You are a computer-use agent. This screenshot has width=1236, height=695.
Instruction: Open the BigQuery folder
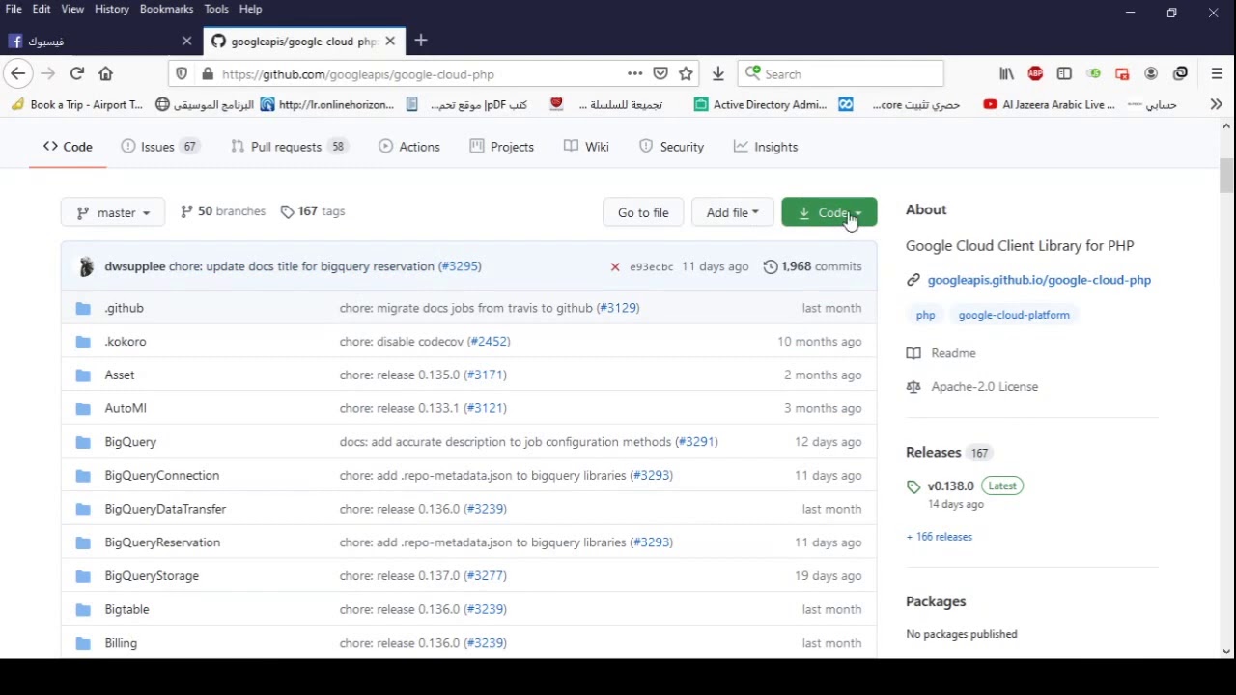(130, 442)
